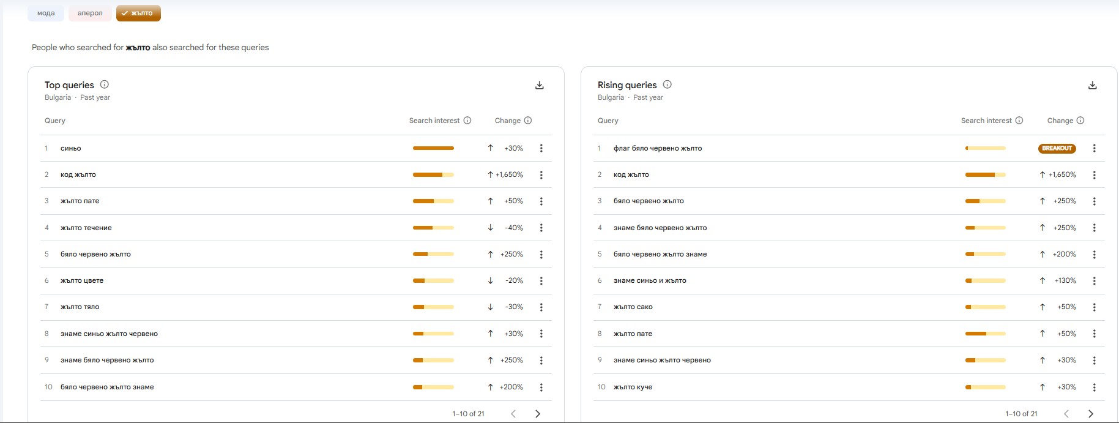1119x423 pixels.
Task: Open more options for знаме бяло червено жълто in Top queries
Action: coord(541,361)
